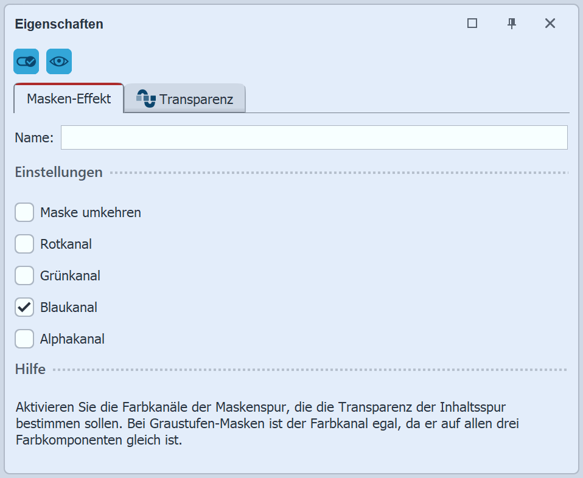Image resolution: width=583 pixels, height=478 pixels.
Task: Toggle mask preview with the eye button
Action: (x=58, y=61)
